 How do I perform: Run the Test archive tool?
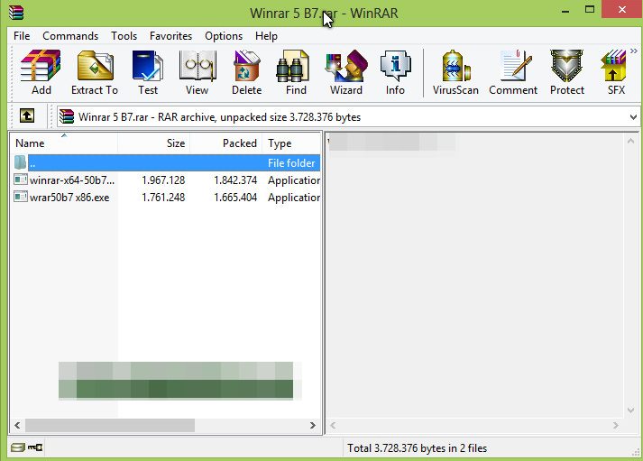pyautogui.click(x=148, y=72)
